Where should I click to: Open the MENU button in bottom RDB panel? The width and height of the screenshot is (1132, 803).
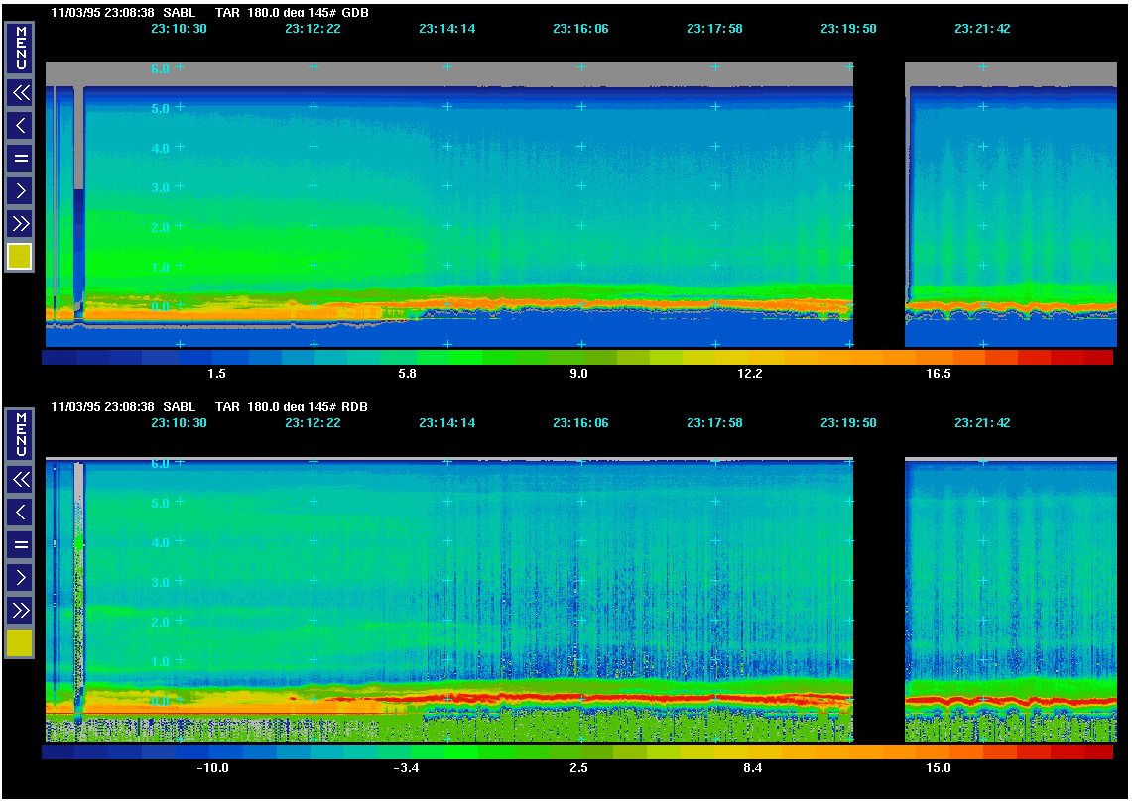[20, 435]
